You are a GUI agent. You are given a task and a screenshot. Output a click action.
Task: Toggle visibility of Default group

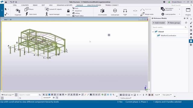pos(156,31)
